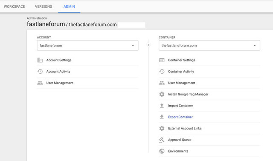Click the Account Activity history icon
Screen dimensions: 273x161
[40, 72]
